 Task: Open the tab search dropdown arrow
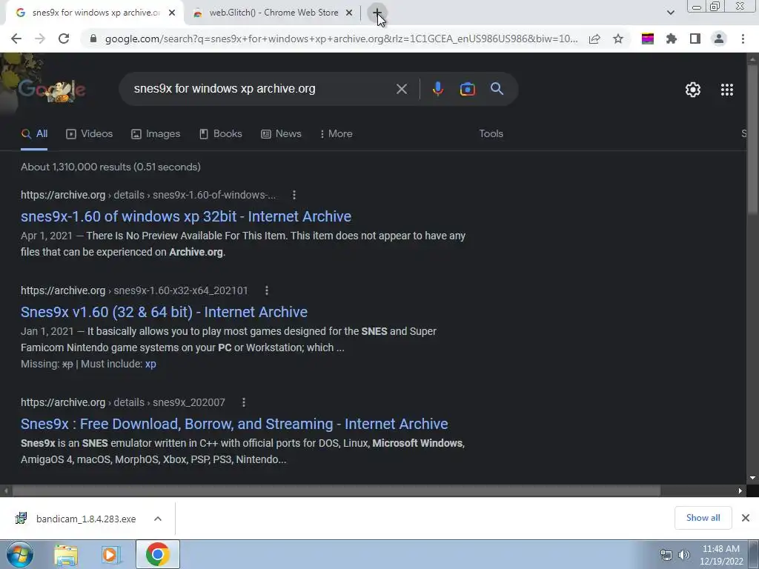click(670, 13)
